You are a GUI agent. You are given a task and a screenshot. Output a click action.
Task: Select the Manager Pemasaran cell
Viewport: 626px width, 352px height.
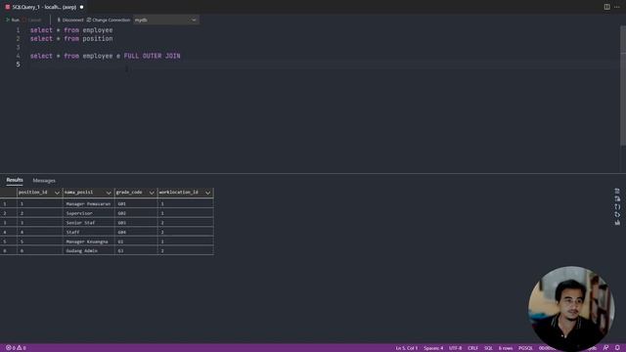point(89,203)
